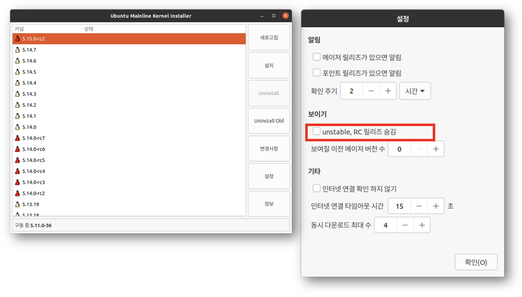The width and height of the screenshot is (522, 297).
Task: Select kernel version 5.14.0 text
Action: (x=29, y=127)
